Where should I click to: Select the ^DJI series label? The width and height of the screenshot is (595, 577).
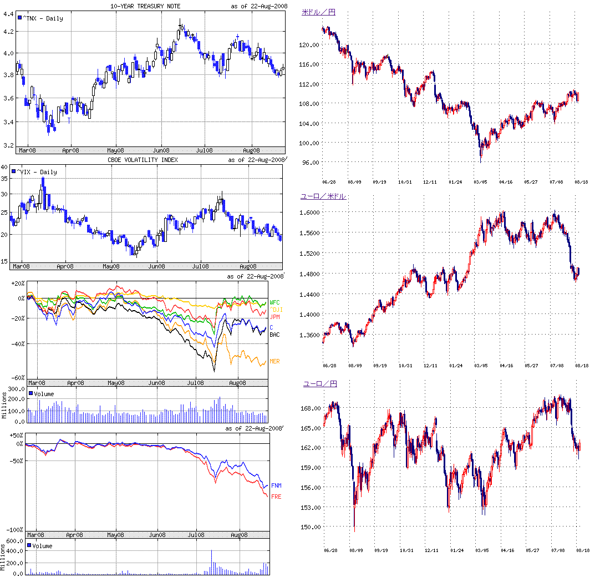click(276, 310)
